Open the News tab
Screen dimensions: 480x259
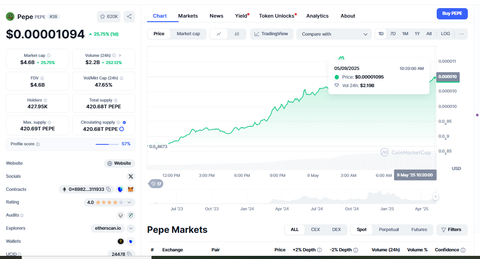(217, 16)
